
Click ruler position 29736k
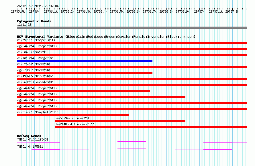(34, 11)
